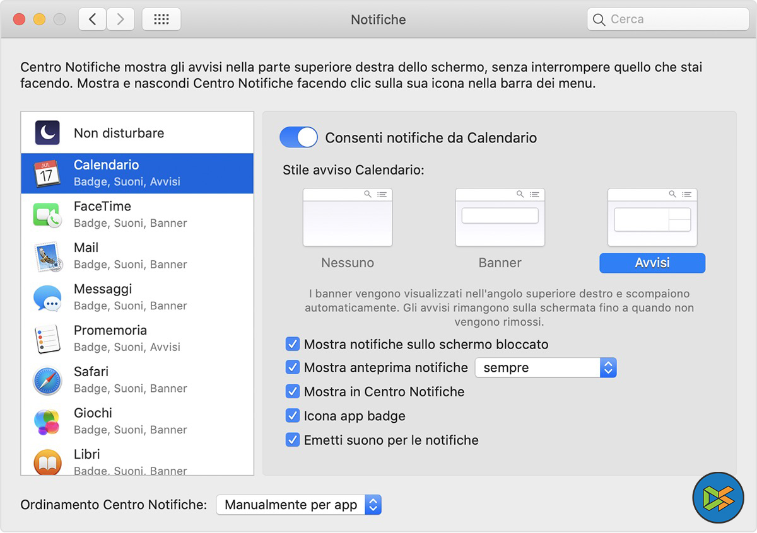Click the FaceTime app icon
The image size is (757, 533).
(47, 214)
